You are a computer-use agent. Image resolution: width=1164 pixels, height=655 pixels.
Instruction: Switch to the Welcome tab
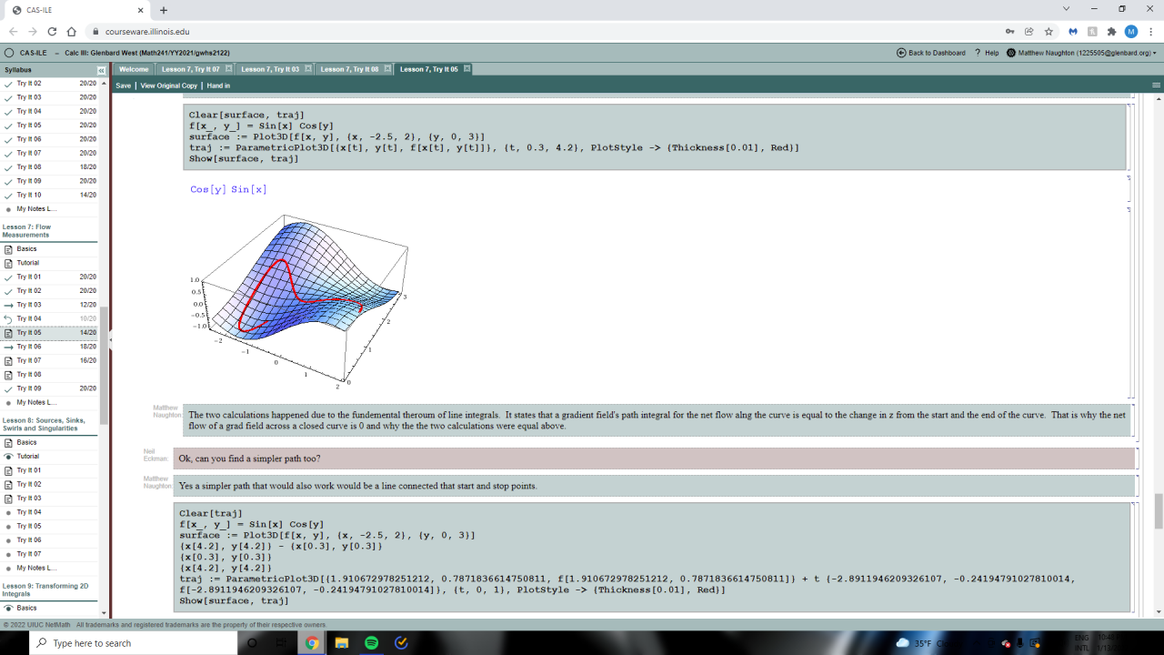click(134, 69)
